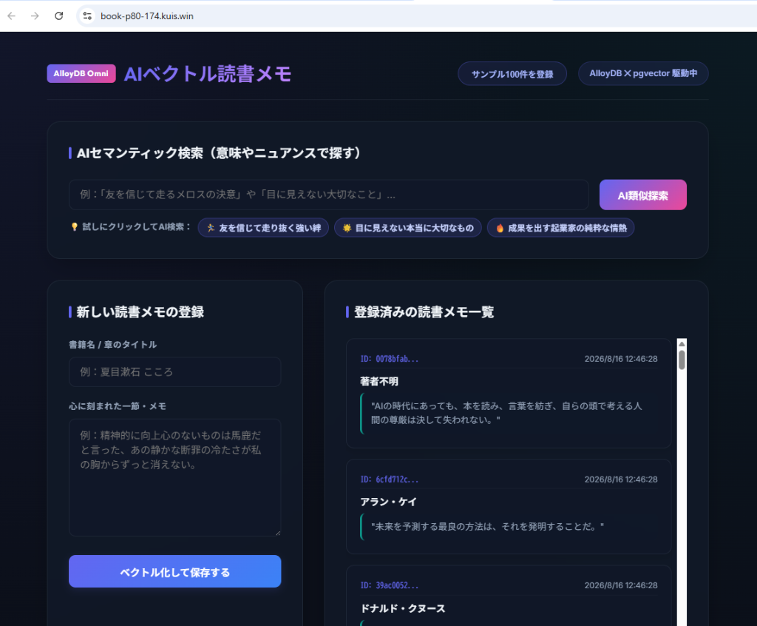Focus the AI semantic search input field
The image size is (757, 626).
click(x=329, y=195)
